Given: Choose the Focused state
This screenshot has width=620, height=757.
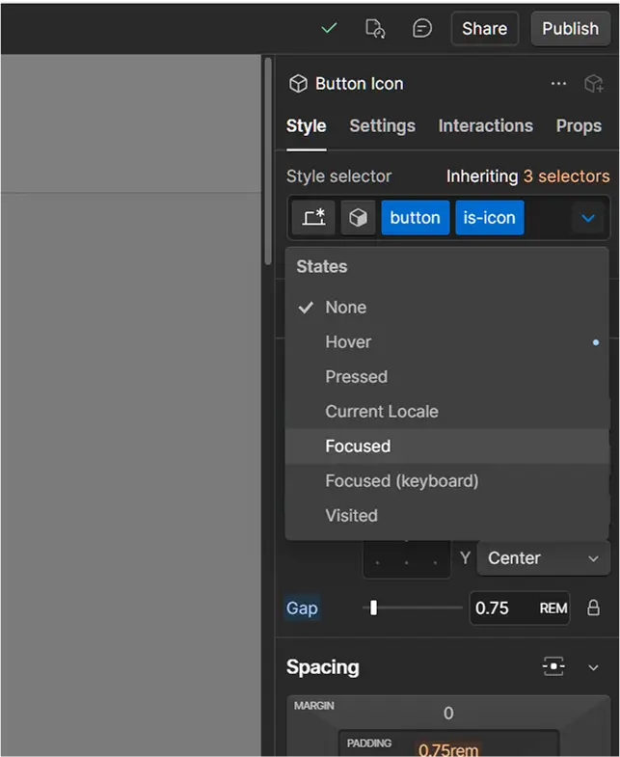Looking at the screenshot, I should [446, 446].
